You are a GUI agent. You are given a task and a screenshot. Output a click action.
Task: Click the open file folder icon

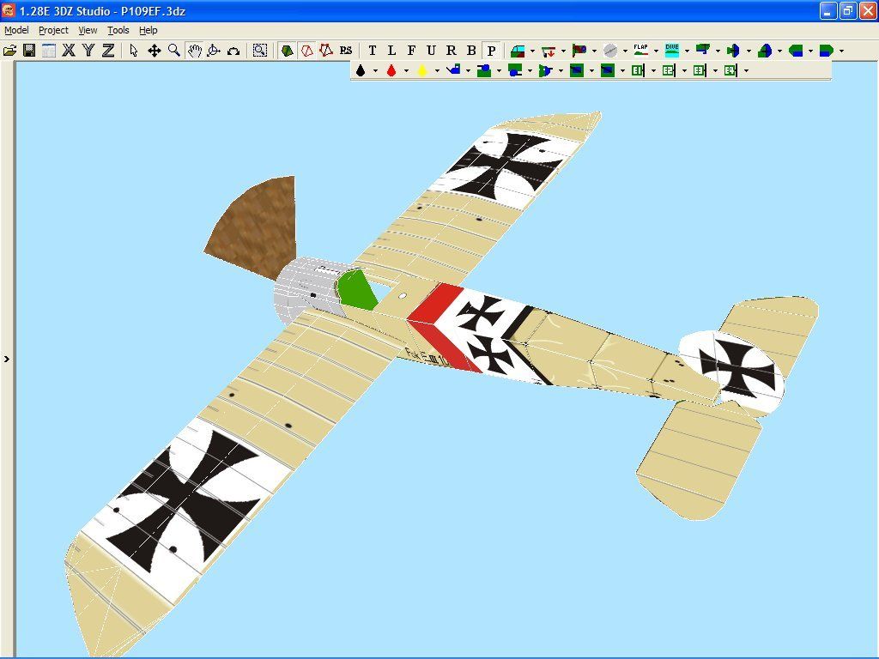9,51
